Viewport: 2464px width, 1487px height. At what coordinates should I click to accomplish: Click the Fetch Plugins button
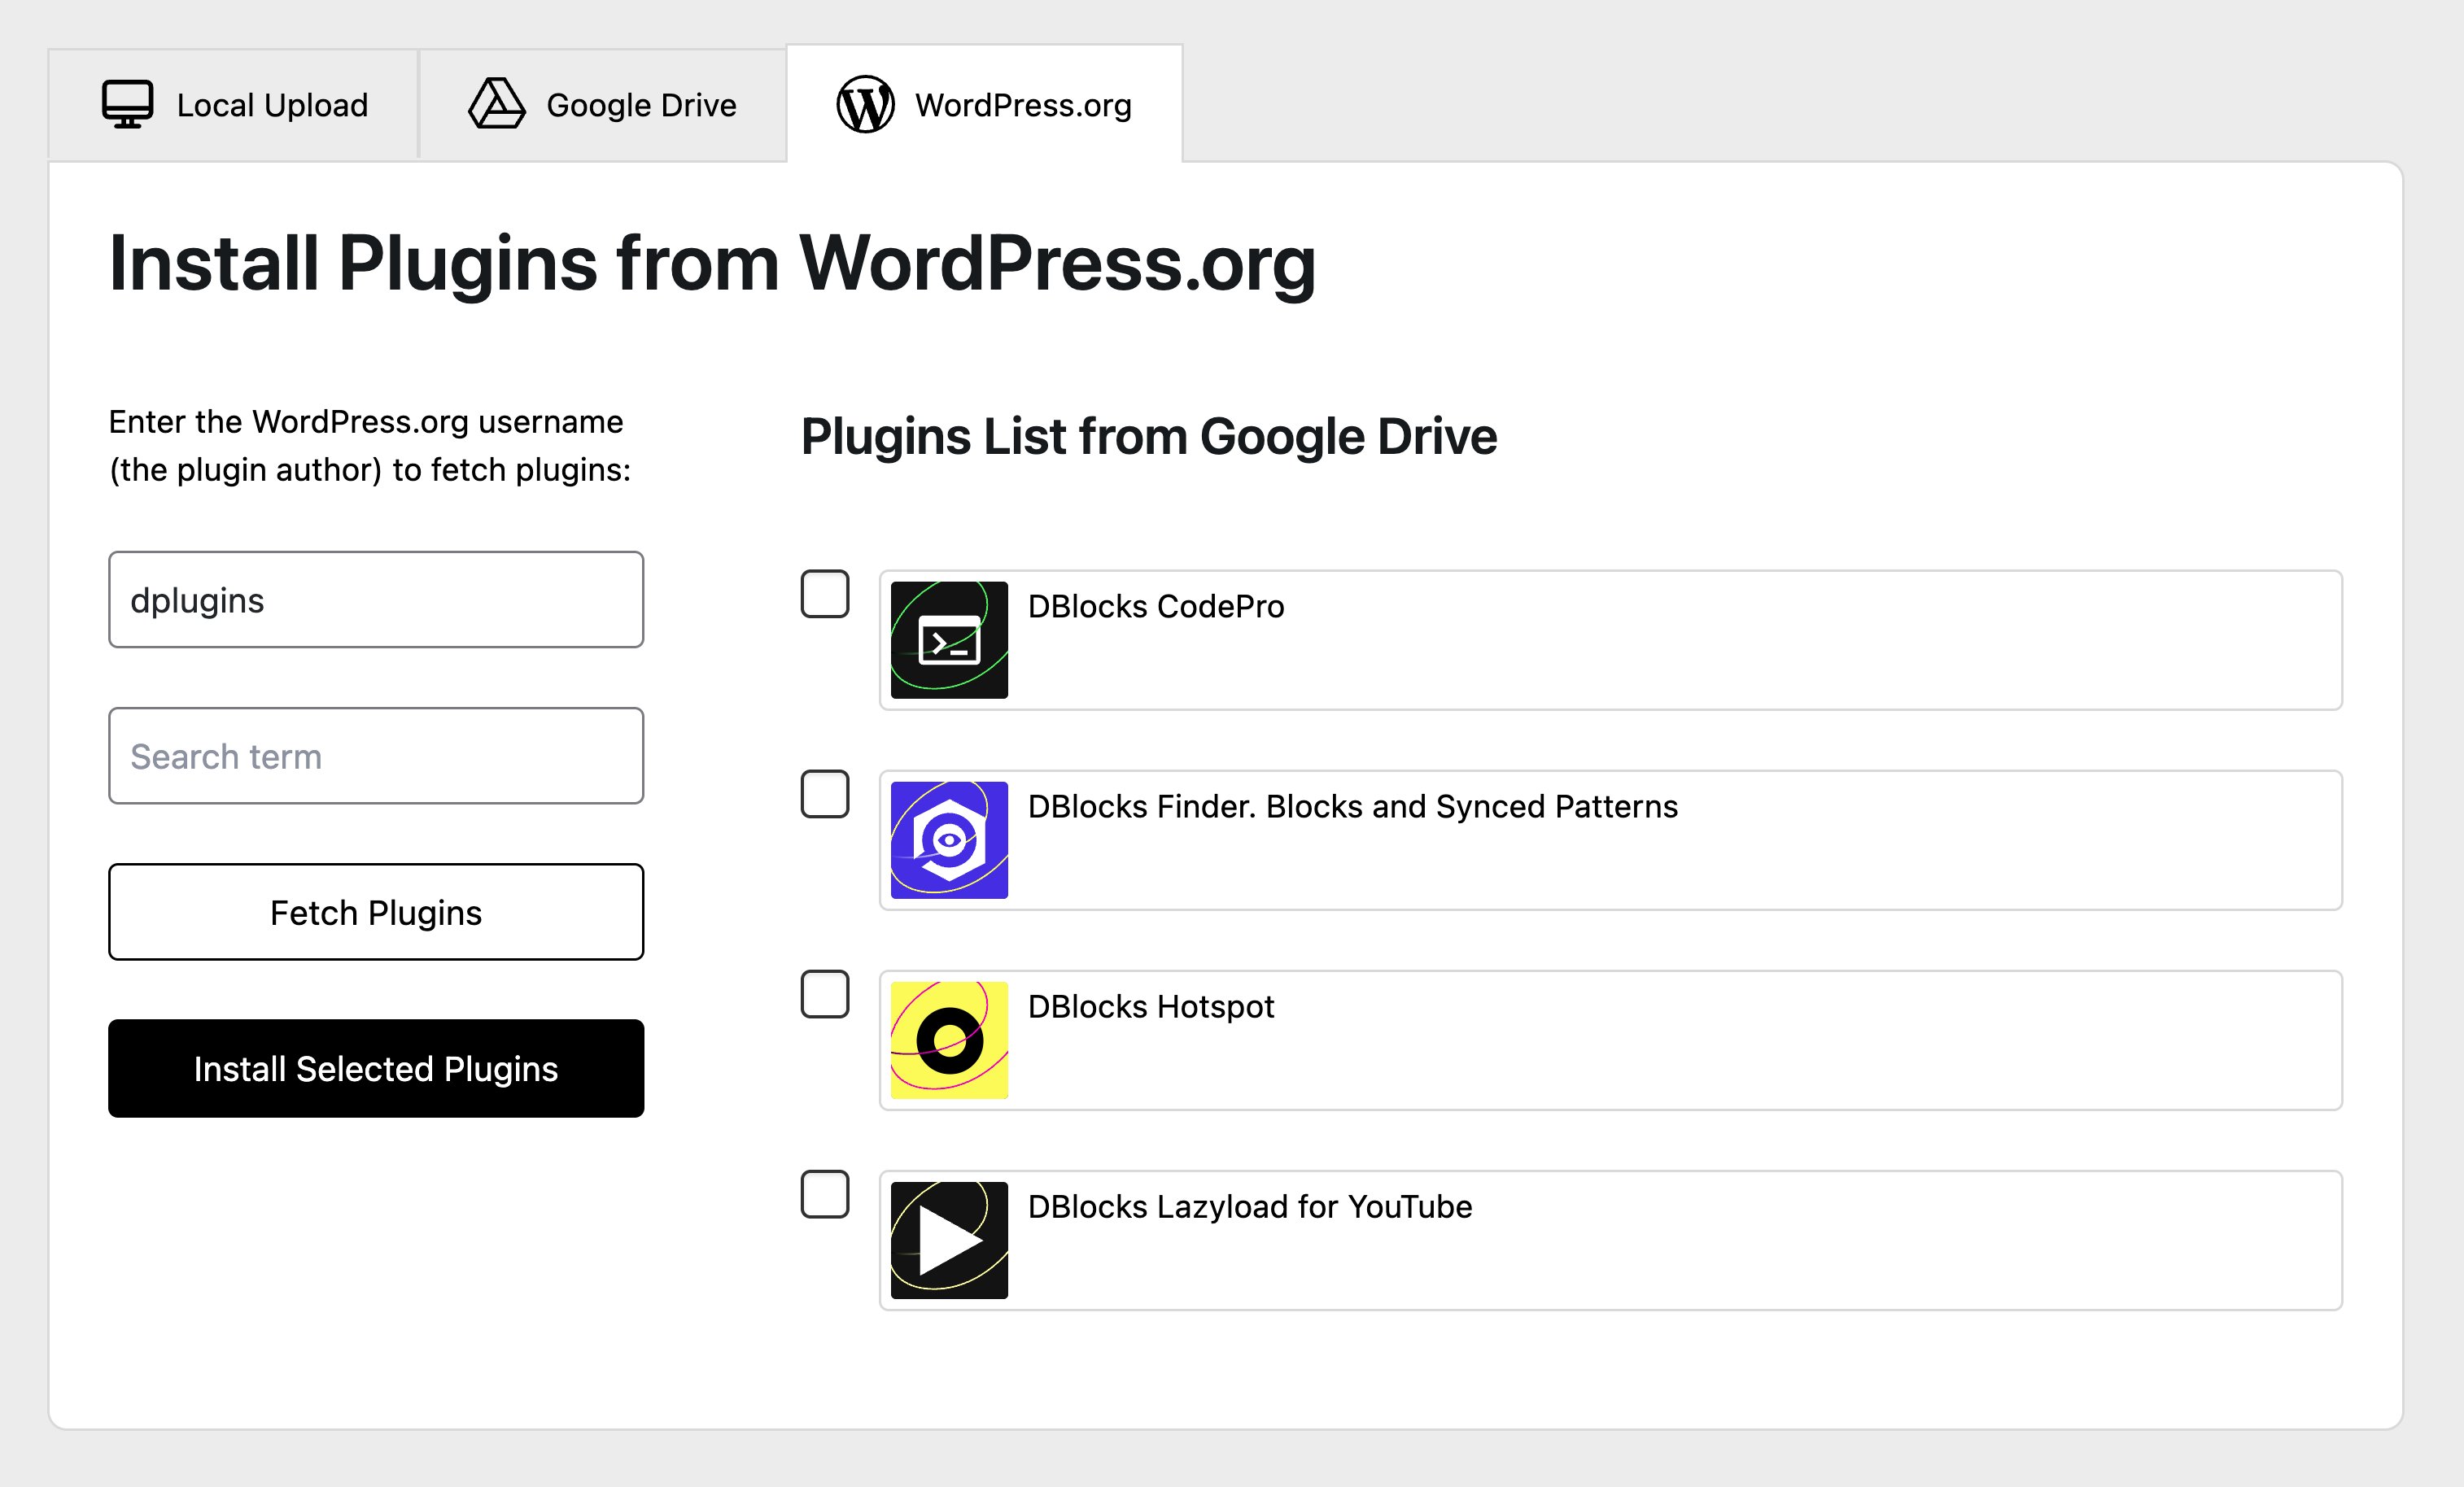376,911
